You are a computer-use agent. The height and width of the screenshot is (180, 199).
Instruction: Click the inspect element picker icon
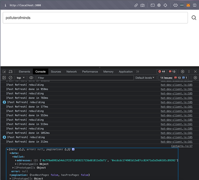tap(4, 72)
